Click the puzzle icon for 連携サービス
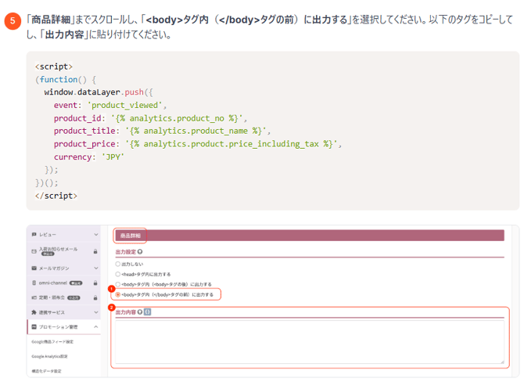The height and width of the screenshot is (382, 524). pyautogui.click(x=33, y=312)
